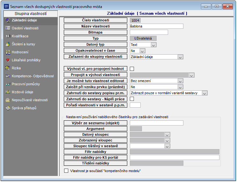Screen dimensions: 237x182
Task: Click the Uživatelská type button
Action: 143,38
